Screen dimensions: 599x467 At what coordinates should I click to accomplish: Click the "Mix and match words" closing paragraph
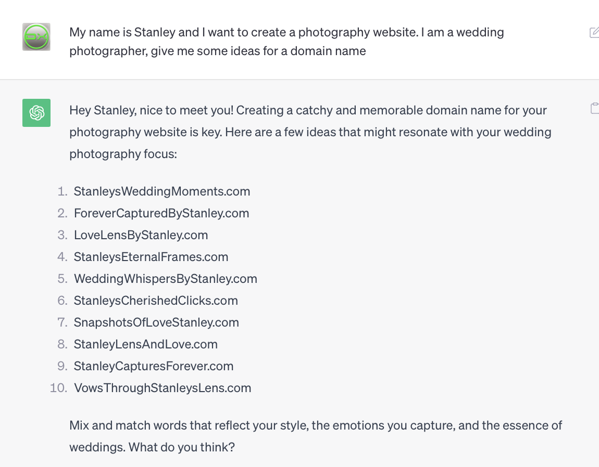[x=316, y=436]
